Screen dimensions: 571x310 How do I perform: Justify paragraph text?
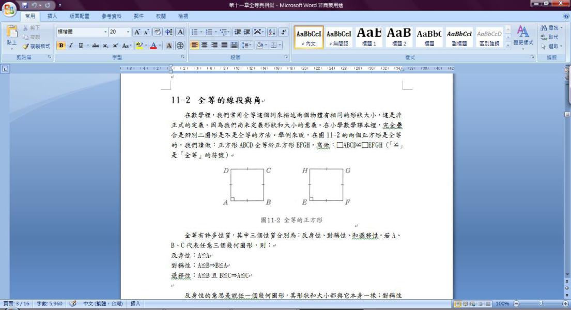point(224,45)
